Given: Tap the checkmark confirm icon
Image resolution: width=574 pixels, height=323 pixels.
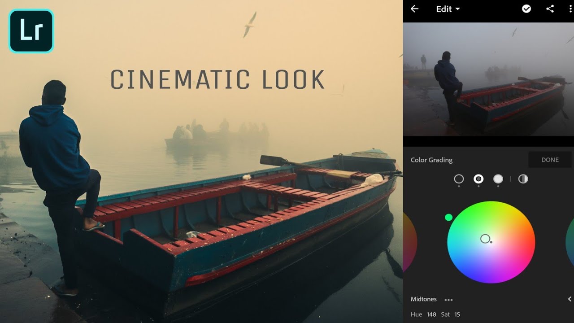Looking at the screenshot, I should click(526, 9).
